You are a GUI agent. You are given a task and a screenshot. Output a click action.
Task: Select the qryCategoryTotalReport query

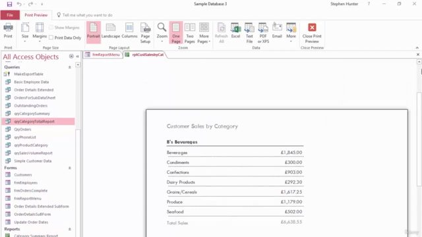pyautogui.click(x=38, y=121)
